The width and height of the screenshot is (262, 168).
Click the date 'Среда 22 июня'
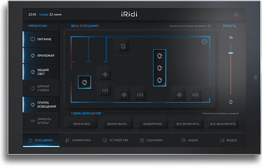click(50, 15)
